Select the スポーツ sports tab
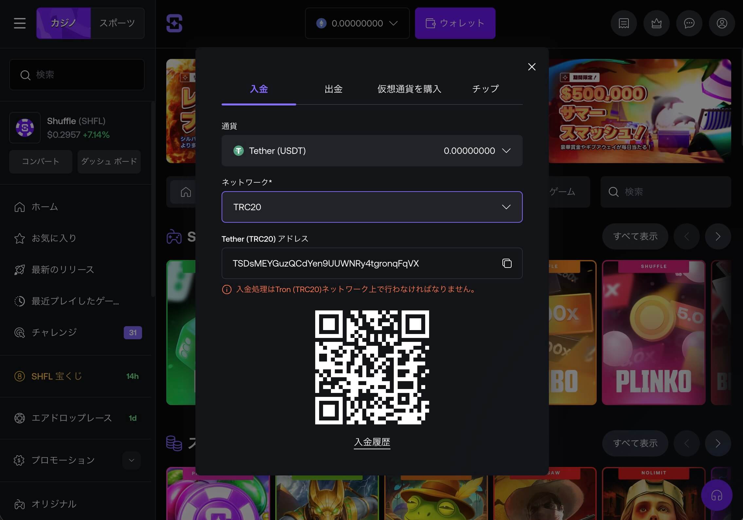The height and width of the screenshot is (520, 743). [x=117, y=23]
